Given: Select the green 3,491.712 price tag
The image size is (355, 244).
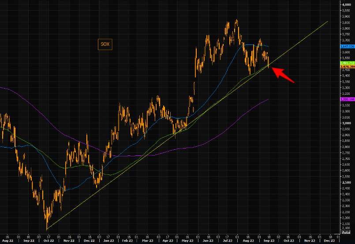Looking at the screenshot, I should (x=347, y=63).
